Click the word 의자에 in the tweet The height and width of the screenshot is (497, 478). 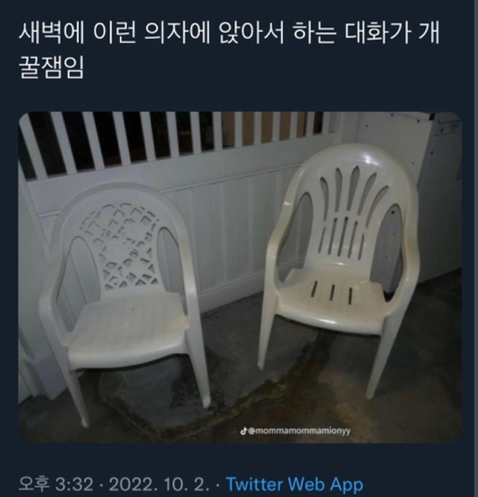tap(177, 33)
